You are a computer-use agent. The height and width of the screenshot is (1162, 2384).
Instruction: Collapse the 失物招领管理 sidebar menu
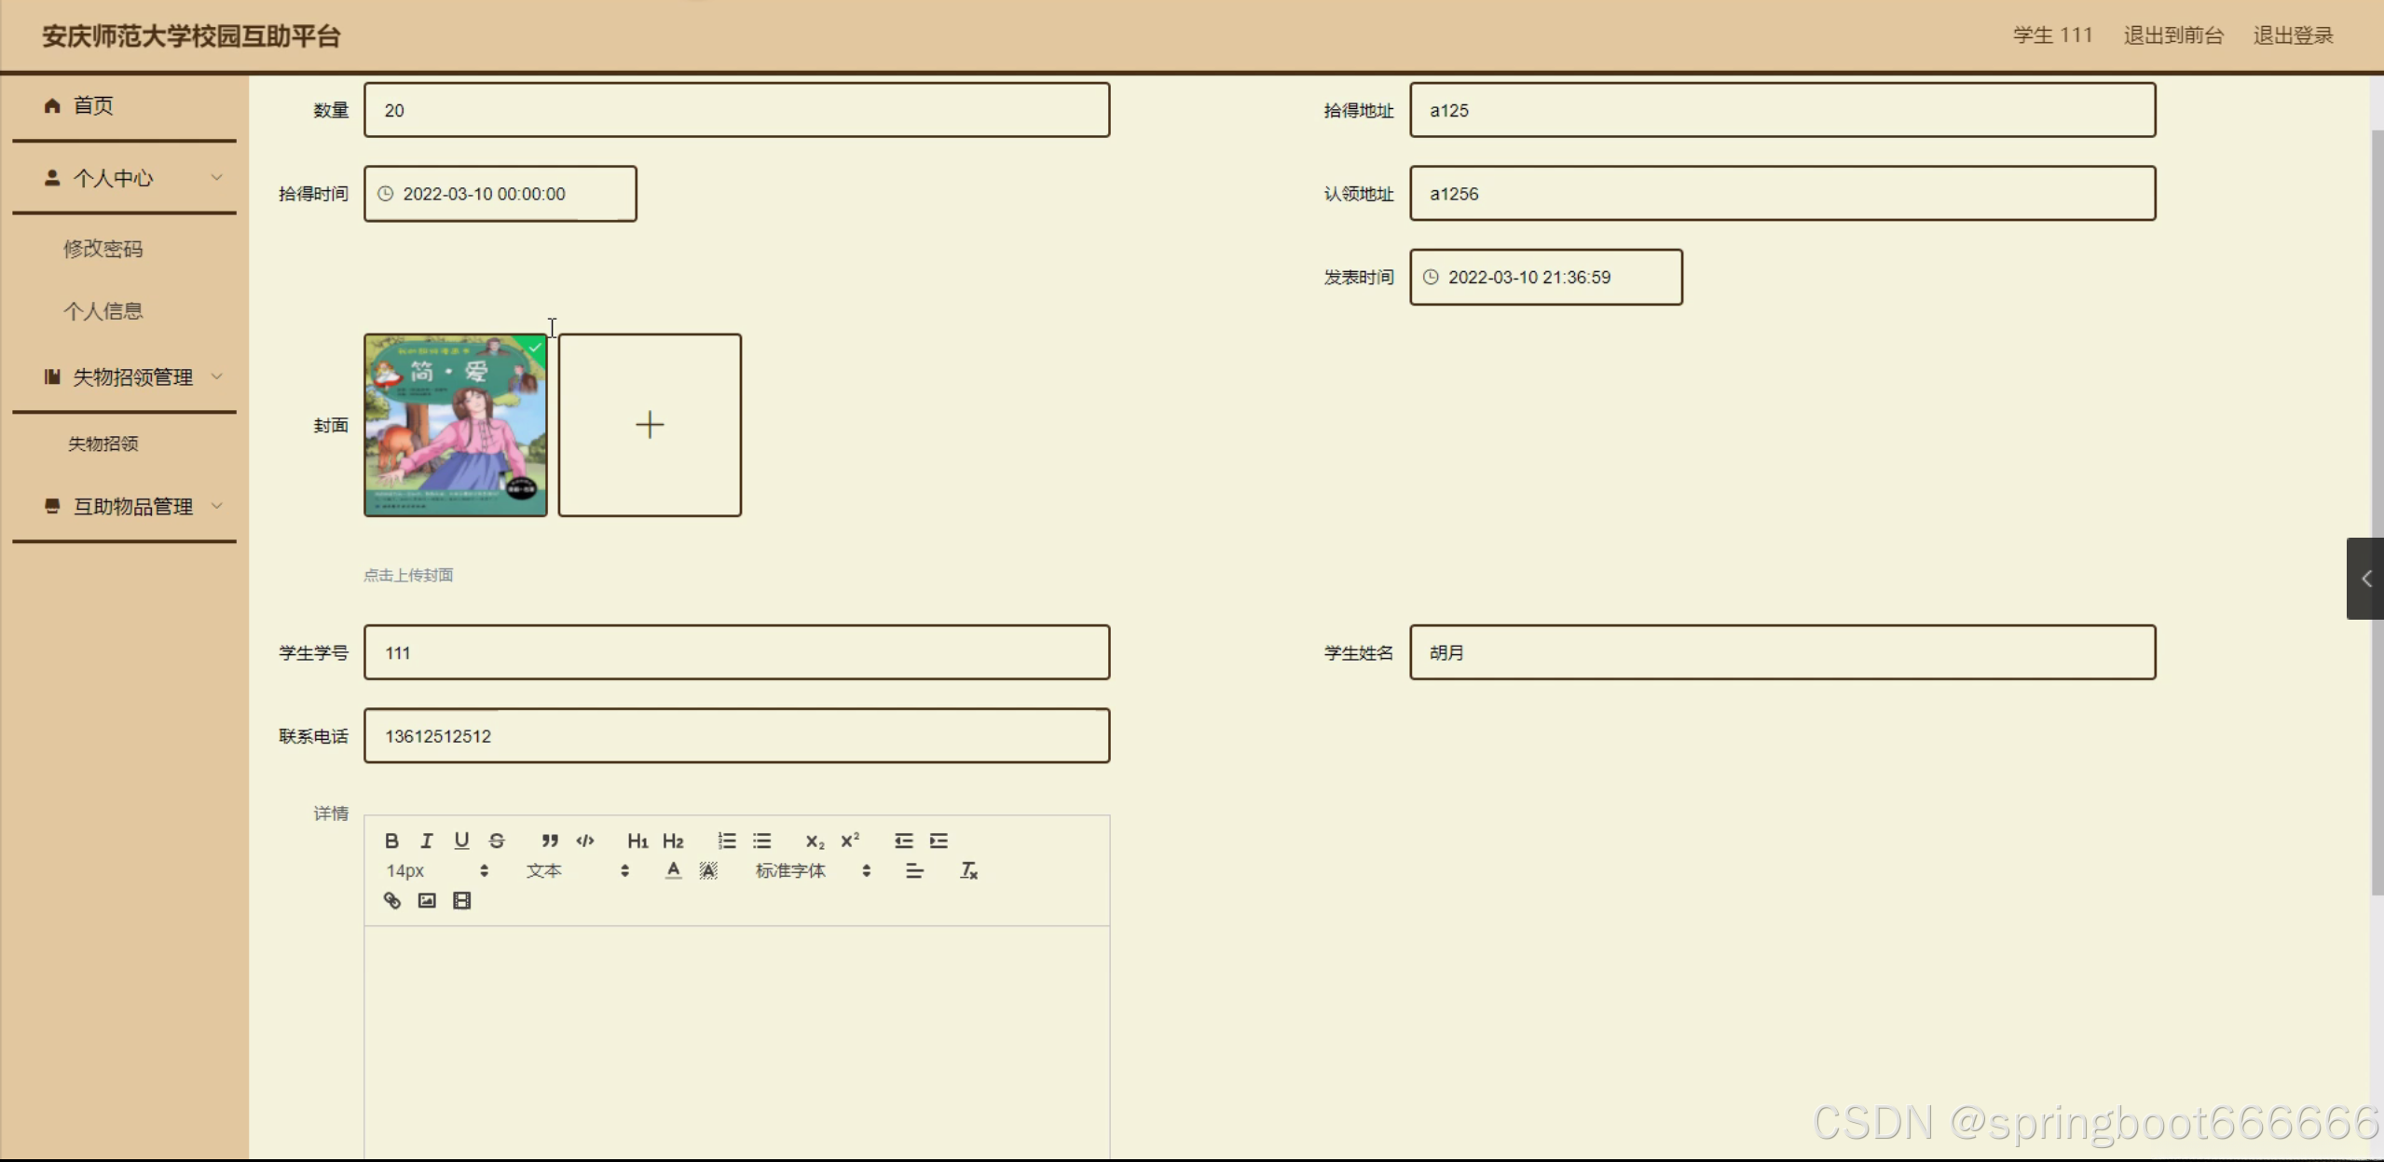tap(132, 377)
